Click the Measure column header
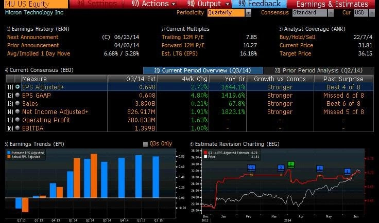 click(x=64, y=79)
